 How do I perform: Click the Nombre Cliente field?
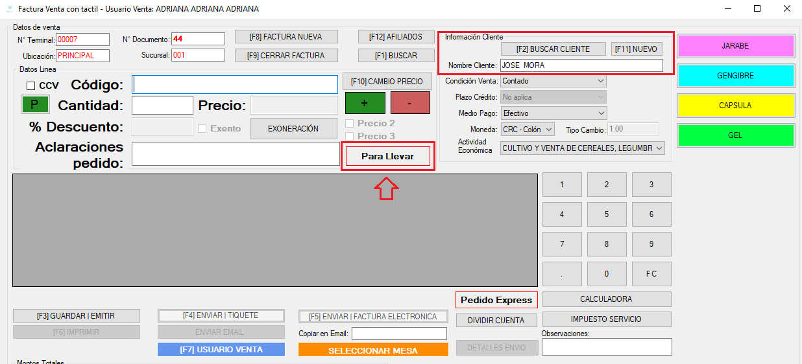tap(581, 65)
